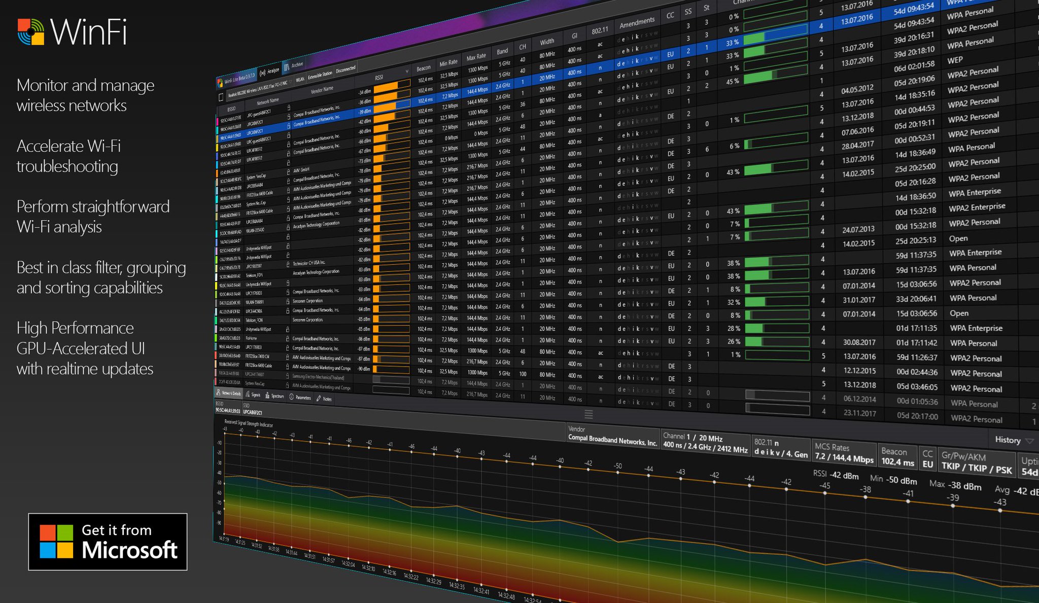Viewport: 1039px width, 603px height.
Task: Click the Vendor Name column header
Action: pos(322,89)
